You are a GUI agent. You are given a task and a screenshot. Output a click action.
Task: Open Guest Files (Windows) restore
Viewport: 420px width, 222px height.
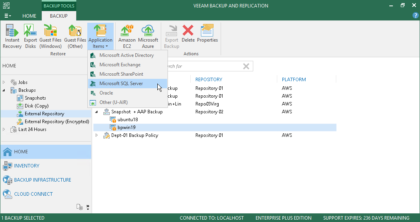50,36
